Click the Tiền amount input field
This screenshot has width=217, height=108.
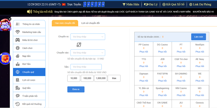pyautogui.click(x=86, y=67)
